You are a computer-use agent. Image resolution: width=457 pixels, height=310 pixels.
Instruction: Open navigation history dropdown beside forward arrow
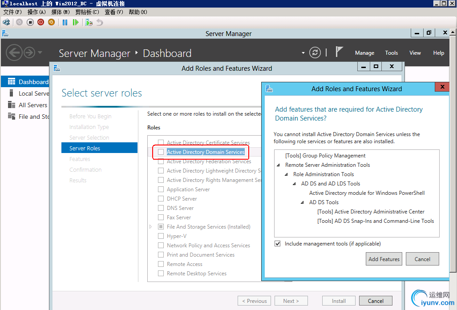pyautogui.click(x=40, y=53)
